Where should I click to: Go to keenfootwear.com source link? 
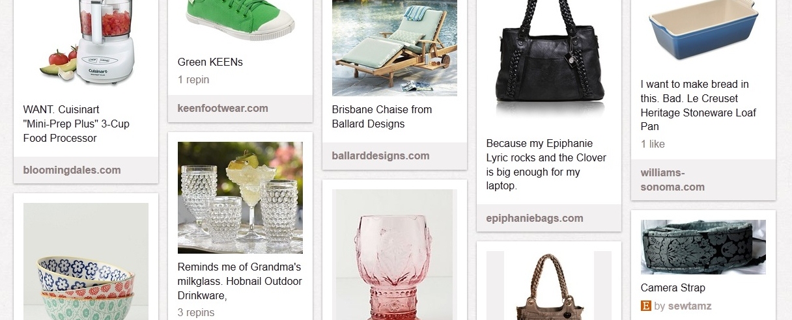tap(223, 108)
